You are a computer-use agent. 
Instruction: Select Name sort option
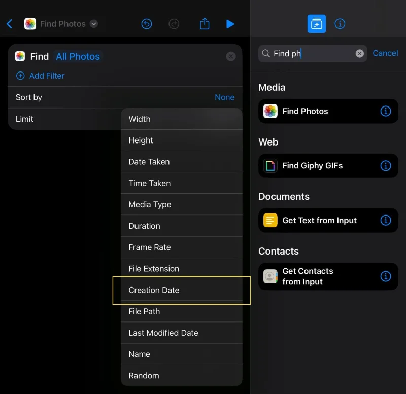(182, 354)
